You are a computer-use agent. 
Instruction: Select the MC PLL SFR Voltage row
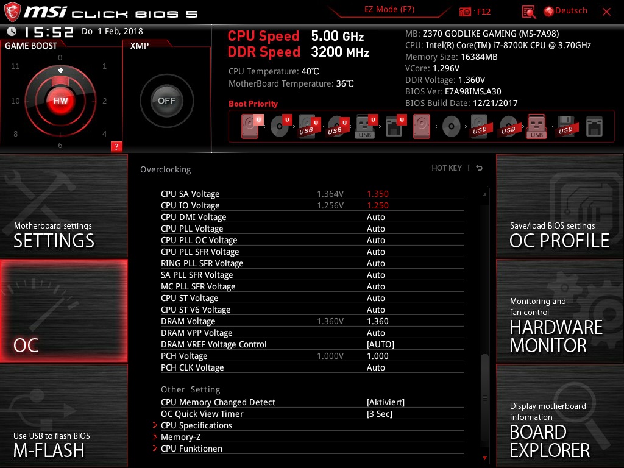[x=312, y=286]
